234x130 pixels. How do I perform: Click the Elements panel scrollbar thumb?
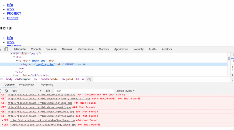(x=229, y=59)
